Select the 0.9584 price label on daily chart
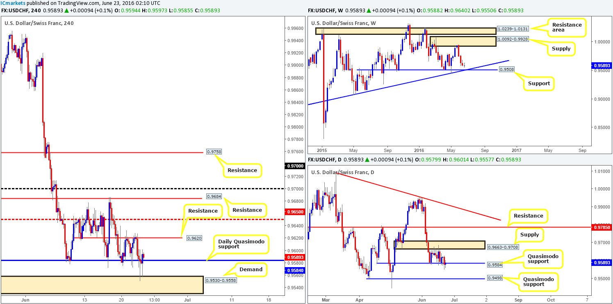613x304 pixels. tap(495, 265)
